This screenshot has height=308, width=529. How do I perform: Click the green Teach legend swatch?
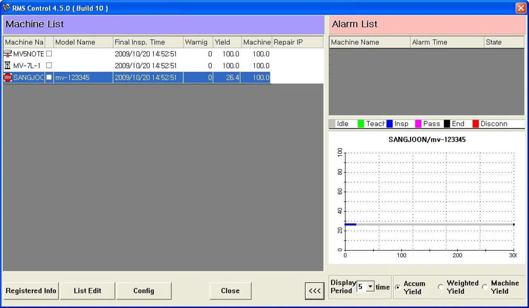point(361,124)
